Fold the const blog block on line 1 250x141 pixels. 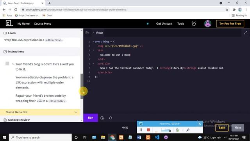pyautogui.click(x=93, y=42)
